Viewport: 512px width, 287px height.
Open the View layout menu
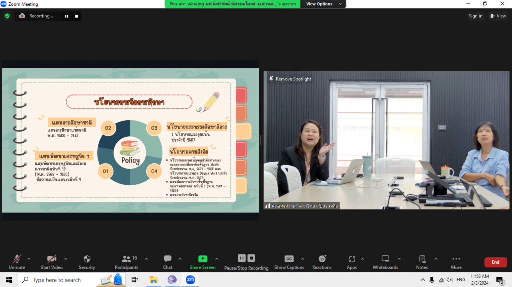pyautogui.click(x=498, y=16)
